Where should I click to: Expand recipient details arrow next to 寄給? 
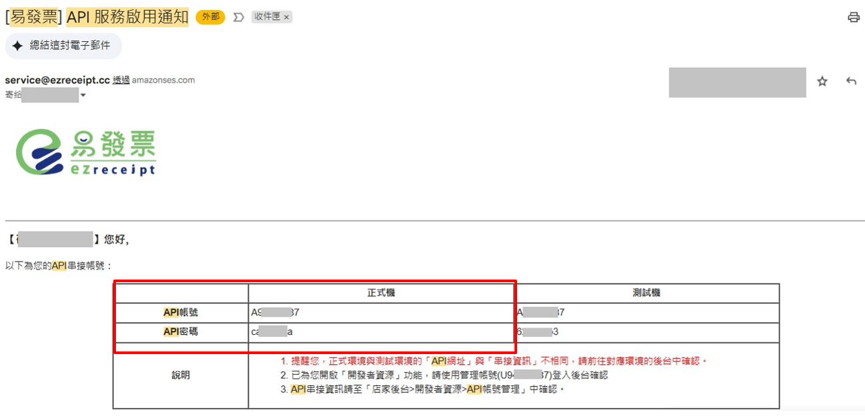(x=83, y=95)
